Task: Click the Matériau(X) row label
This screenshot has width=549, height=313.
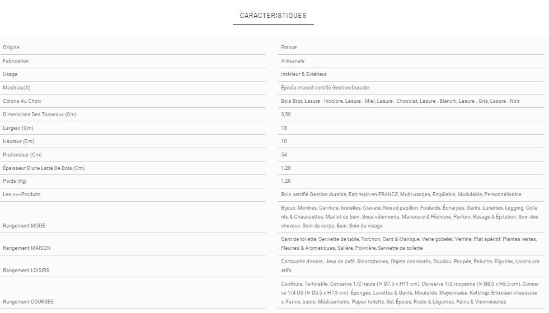Action: pyautogui.click(x=17, y=88)
